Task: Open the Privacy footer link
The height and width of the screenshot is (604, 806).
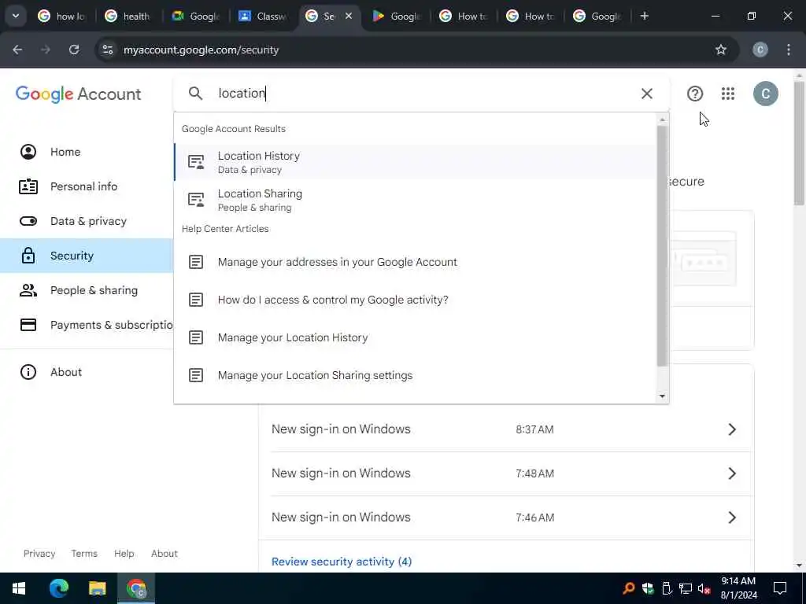Action: tap(39, 553)
